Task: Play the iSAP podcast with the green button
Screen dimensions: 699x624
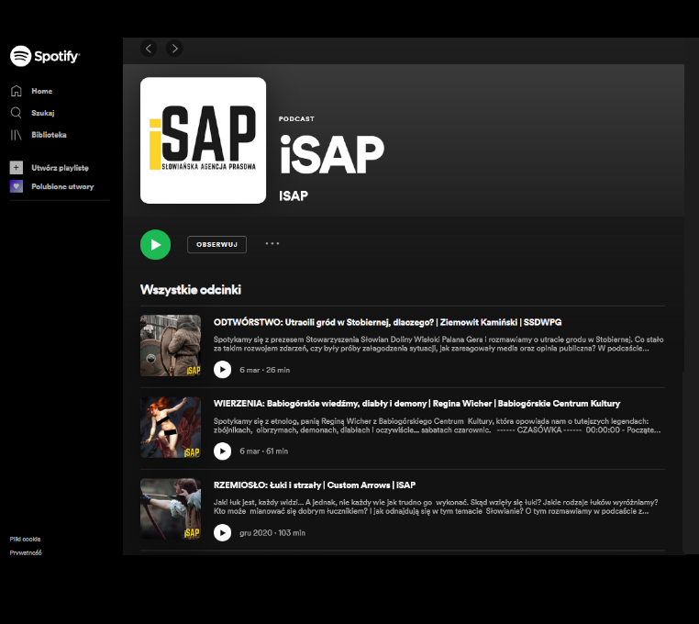Action: (x=156, y=245)
